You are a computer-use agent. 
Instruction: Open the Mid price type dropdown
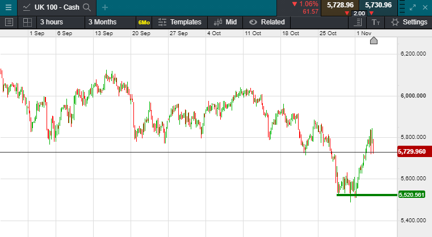coord(225,22)
